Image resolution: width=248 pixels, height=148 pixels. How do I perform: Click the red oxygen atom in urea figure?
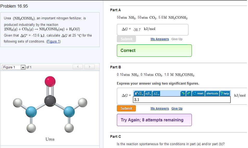[50, 81]
